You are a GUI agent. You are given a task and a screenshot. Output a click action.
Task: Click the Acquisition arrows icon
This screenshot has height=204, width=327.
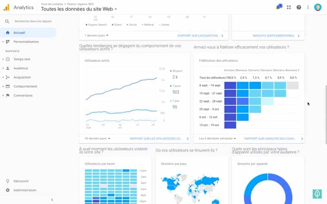click(8, 77)
